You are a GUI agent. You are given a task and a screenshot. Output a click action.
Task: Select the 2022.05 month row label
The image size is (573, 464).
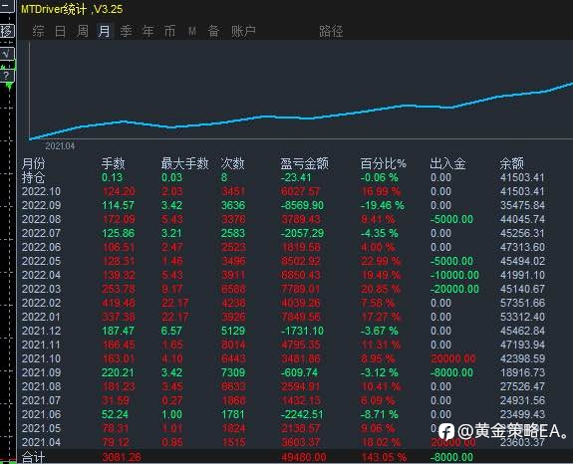[x=41, y=261]
